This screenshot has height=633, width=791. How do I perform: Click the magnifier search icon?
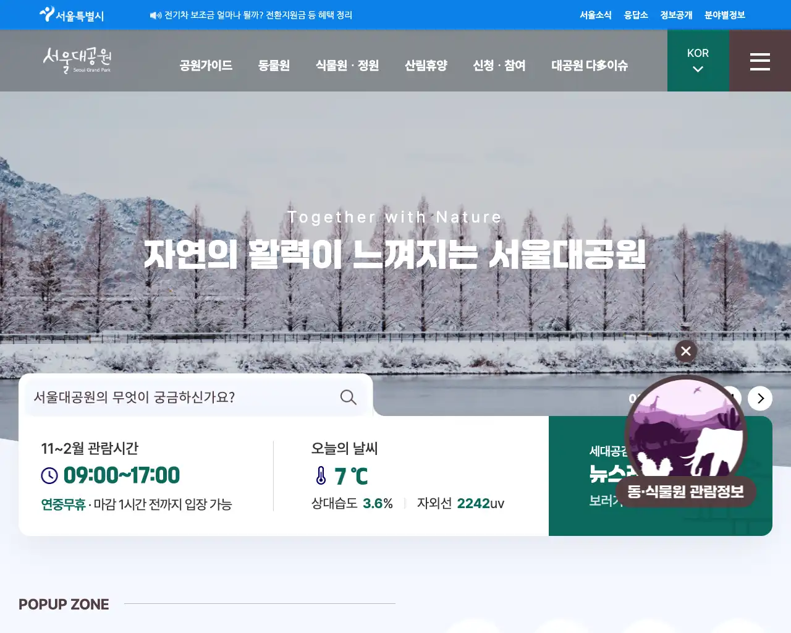(348, 397)
